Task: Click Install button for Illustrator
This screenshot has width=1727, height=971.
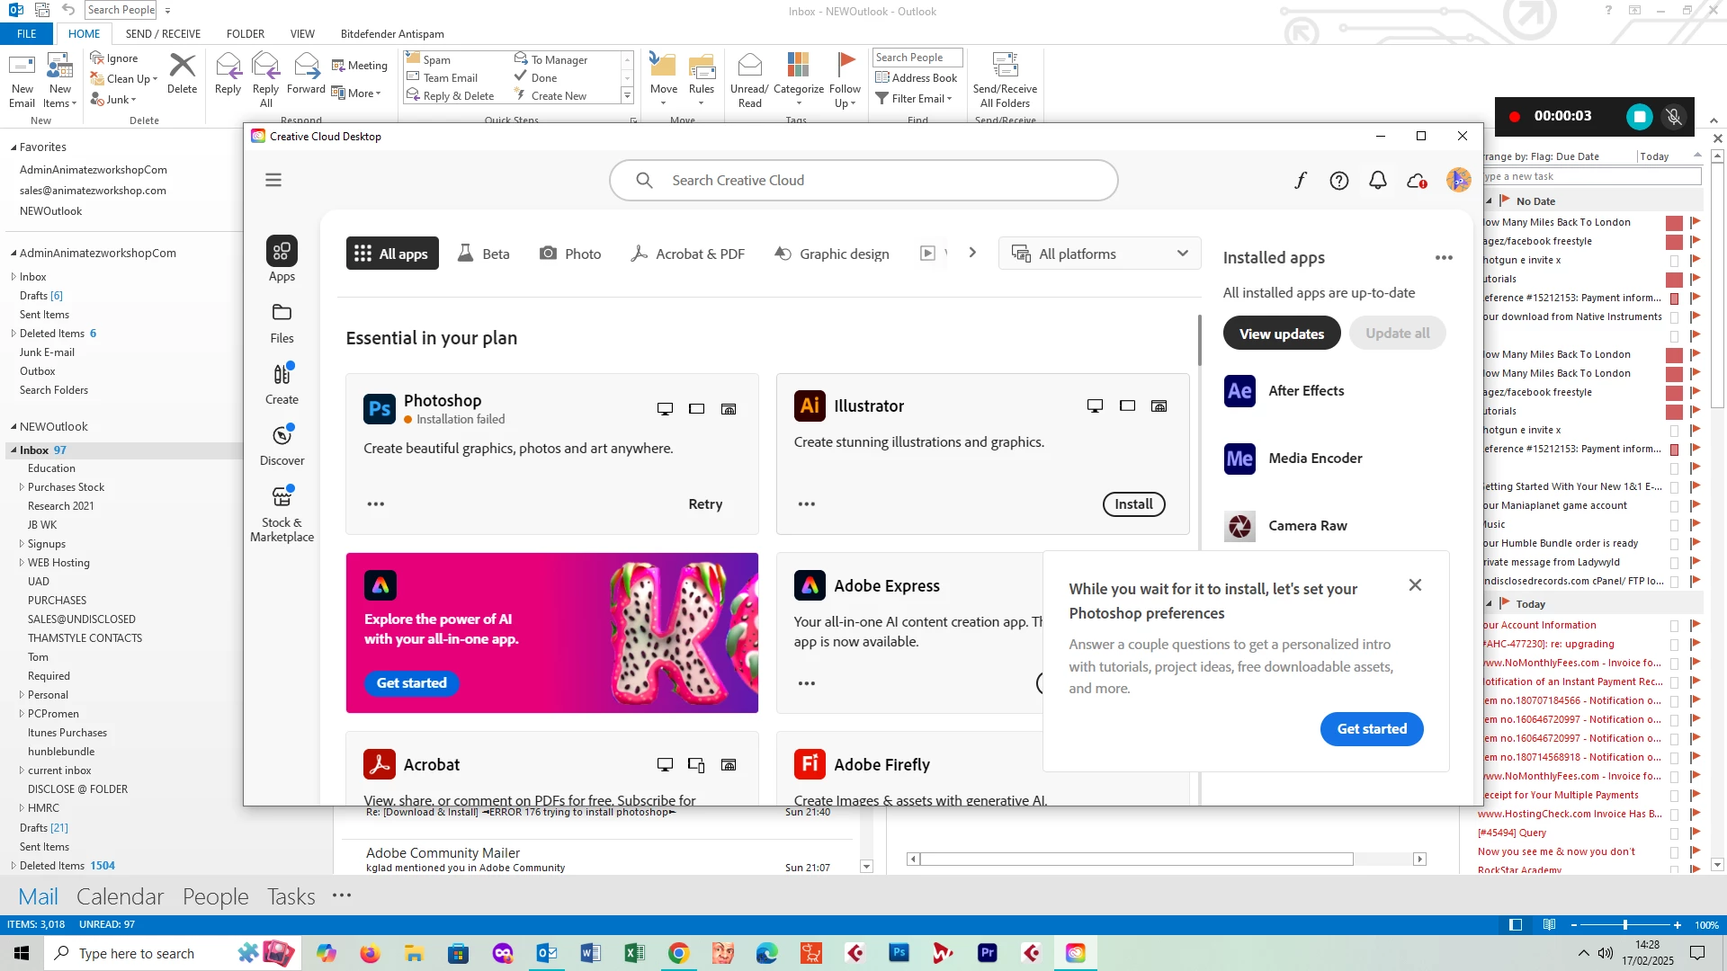Action: pos(1133,504)
